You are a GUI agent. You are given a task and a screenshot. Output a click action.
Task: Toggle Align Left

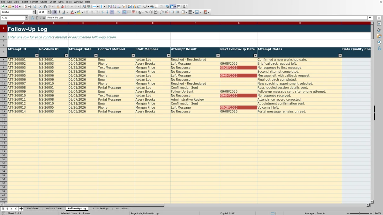point(88,12)
